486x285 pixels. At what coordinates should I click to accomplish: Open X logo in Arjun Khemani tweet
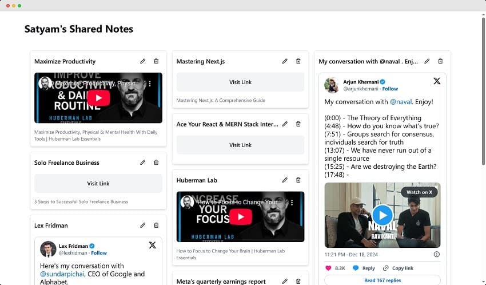point(437,81)
